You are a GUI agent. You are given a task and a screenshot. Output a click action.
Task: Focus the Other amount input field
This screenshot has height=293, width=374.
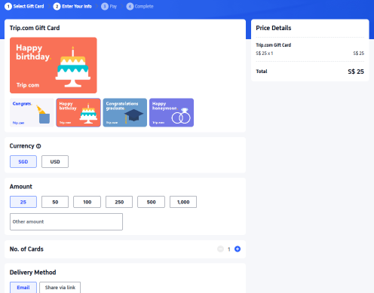tap(66, 221)
